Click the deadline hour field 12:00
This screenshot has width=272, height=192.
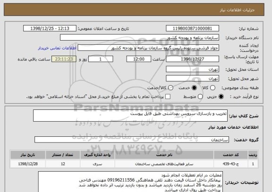139,59
